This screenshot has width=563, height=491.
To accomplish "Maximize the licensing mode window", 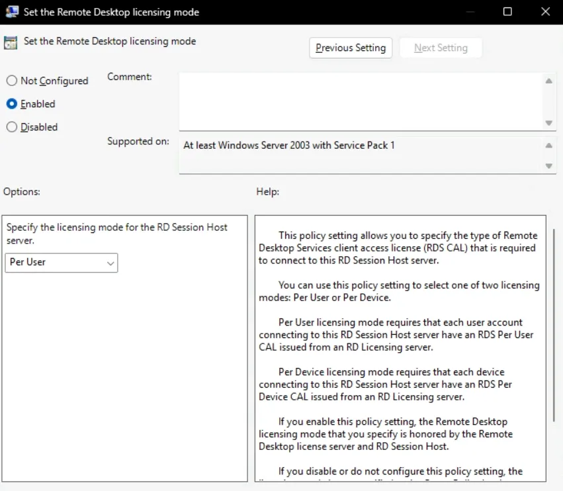I will pyautogui.click(x=507, y=11).
